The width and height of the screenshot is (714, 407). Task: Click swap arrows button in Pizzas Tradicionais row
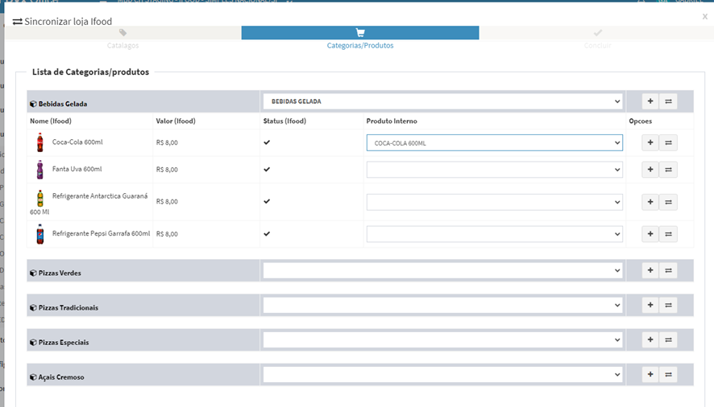[x=668, y=306]
